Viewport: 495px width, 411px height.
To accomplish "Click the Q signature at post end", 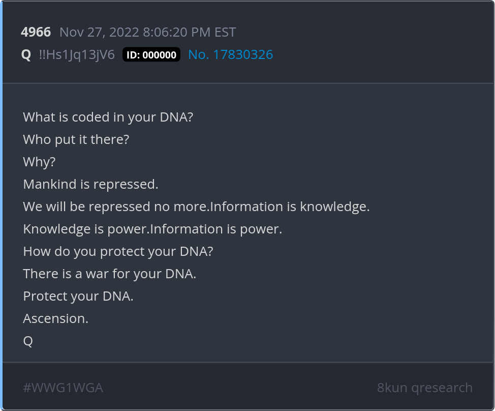I will [x=28, y=341].
